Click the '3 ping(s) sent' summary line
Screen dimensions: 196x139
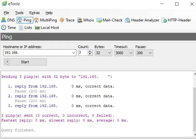click(58, 115)
